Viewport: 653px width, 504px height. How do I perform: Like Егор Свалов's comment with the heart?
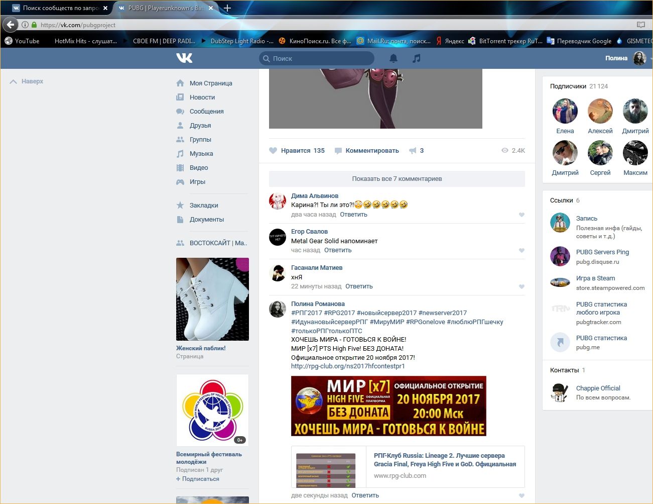pos(521,250)
